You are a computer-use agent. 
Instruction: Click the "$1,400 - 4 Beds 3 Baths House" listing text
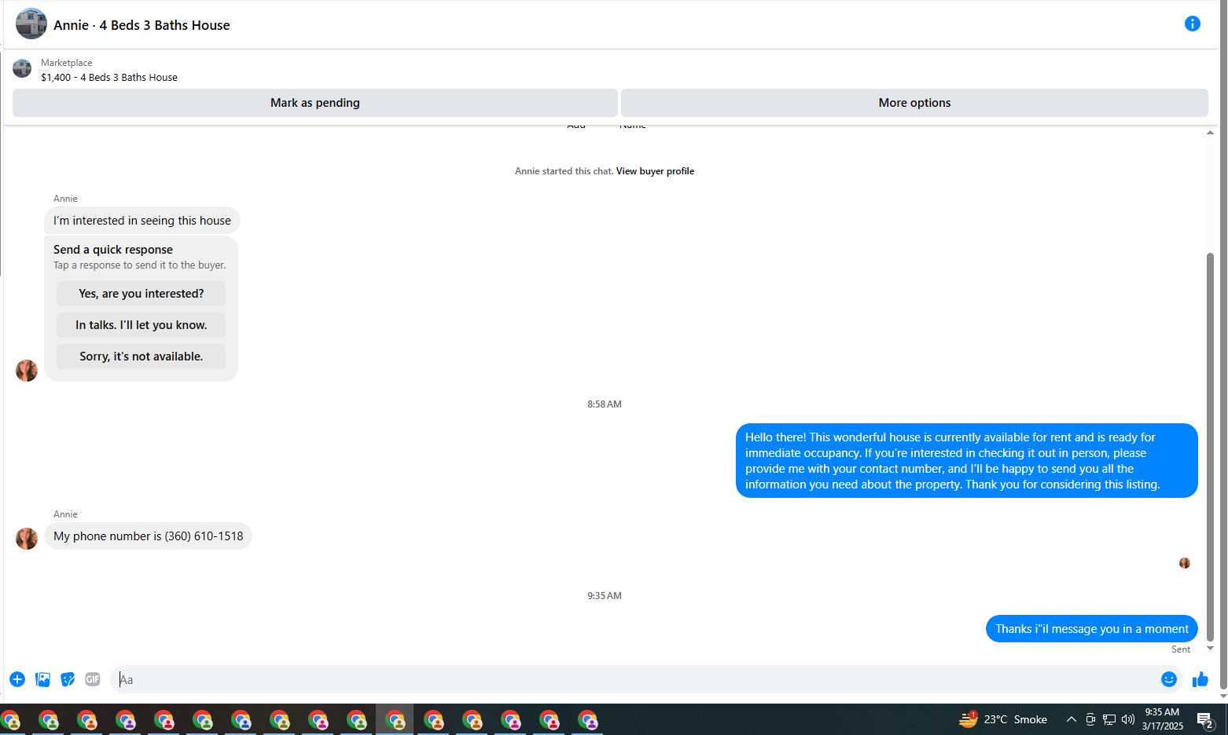[x=109, y=77]
